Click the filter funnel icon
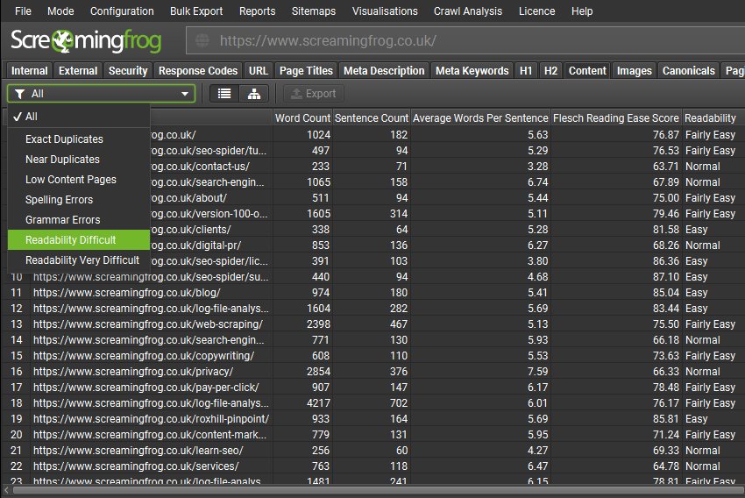This screenshot has width=745, height=498. pyautogui.click(x=20, y=94)
